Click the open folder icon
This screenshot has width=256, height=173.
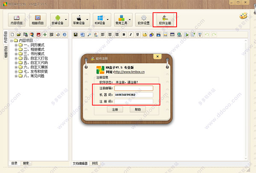point(19,35)
